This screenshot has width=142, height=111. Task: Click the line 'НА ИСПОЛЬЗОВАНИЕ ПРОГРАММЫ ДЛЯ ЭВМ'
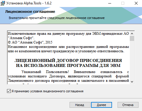68,65
